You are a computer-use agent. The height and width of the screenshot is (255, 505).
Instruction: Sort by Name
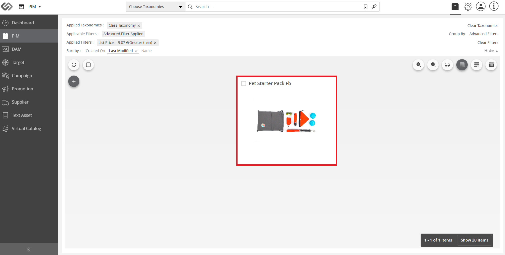tap(147, 51)
